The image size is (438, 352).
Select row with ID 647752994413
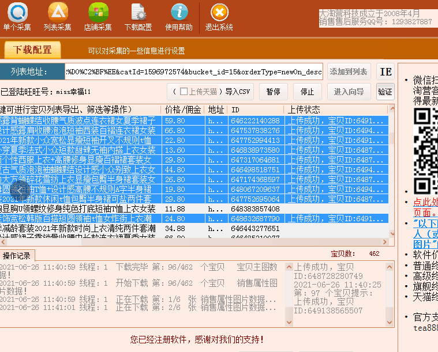coord(194,140)
